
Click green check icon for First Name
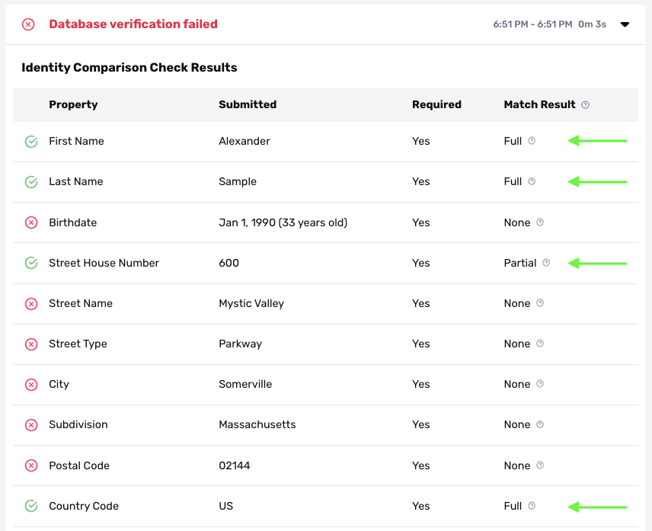click(x=31, y=142)
